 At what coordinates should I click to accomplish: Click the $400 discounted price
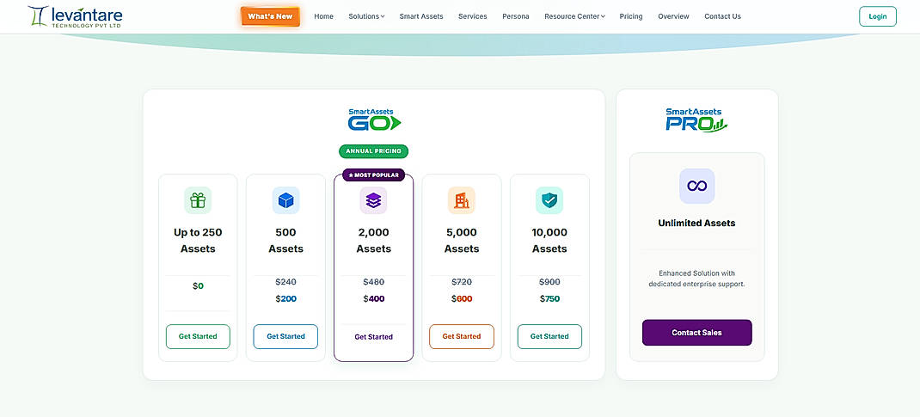point(374,298)
